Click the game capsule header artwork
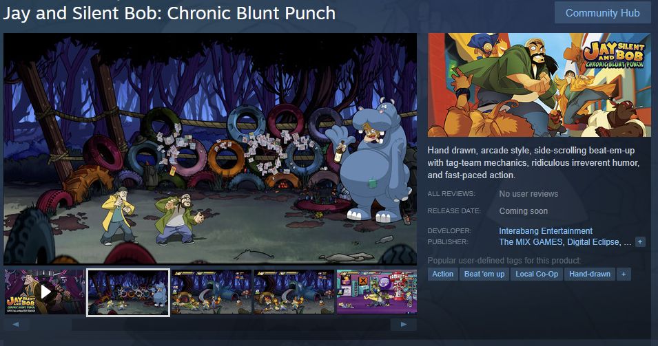 click(x=539, y=85)
